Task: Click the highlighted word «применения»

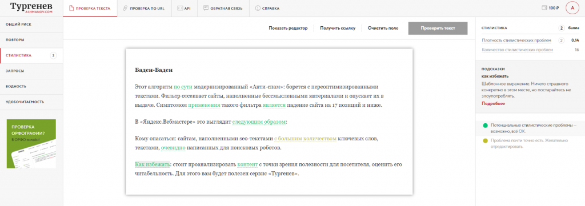Action: tap(204, 106)
